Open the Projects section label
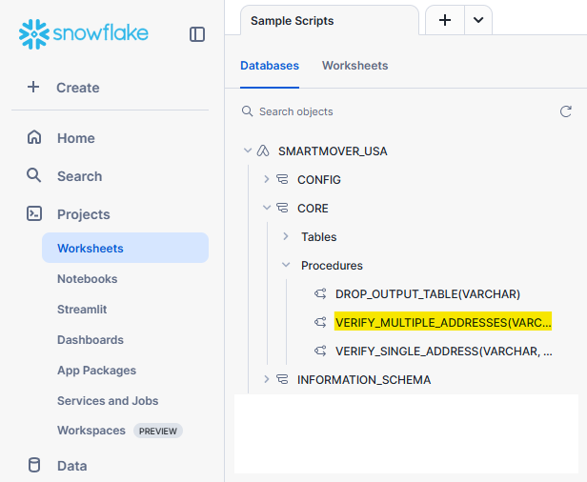 [84, 214]
